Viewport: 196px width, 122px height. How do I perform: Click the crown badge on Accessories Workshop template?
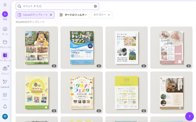188,66
